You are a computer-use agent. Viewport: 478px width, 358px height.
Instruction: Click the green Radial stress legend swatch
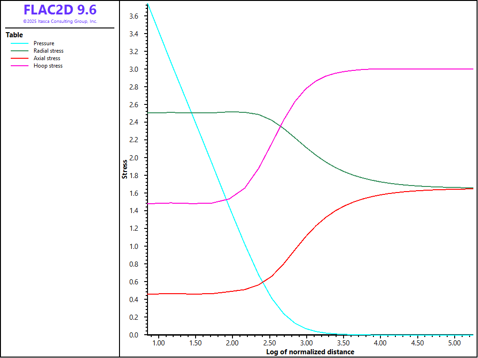[20, 51]
